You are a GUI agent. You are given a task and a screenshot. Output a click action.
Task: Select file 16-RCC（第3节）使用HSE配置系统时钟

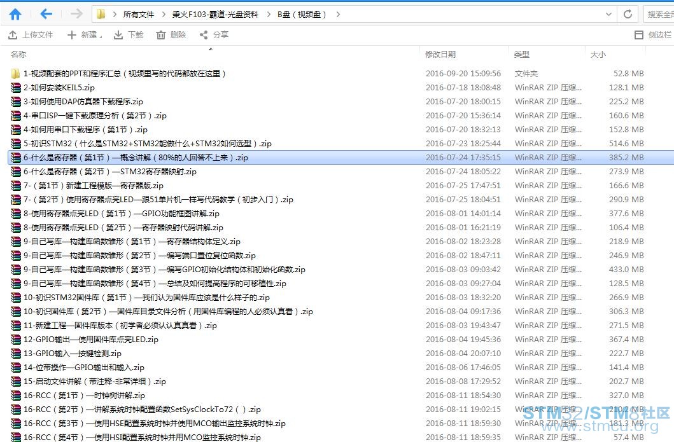point(154,423)
